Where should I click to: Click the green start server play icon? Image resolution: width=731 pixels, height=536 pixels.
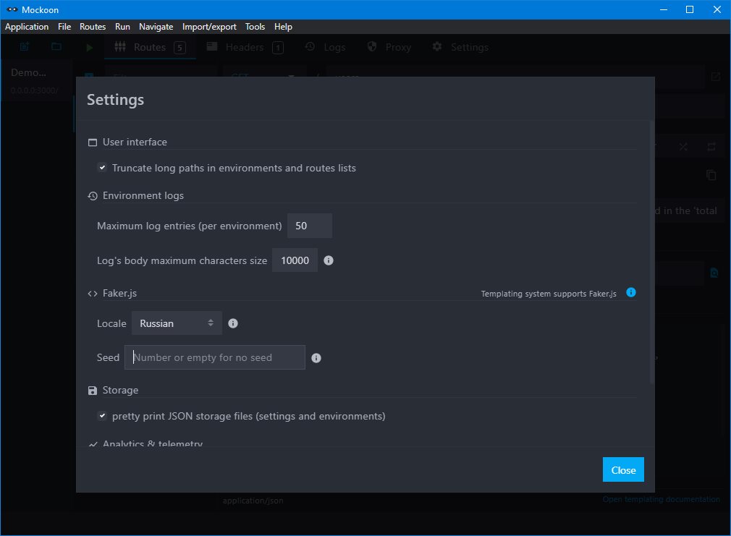click(x=89, y=47)
